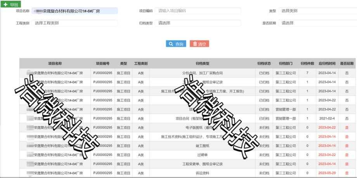Viewport: 357px width, 178px height.
Task: Click project name in the 过磅单 row
Action: click(x=55, y=155)
